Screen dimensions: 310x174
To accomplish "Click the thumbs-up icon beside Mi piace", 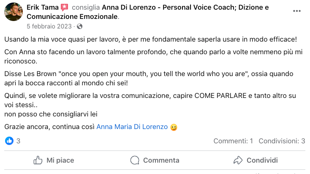I will click(x=38, y=160).
